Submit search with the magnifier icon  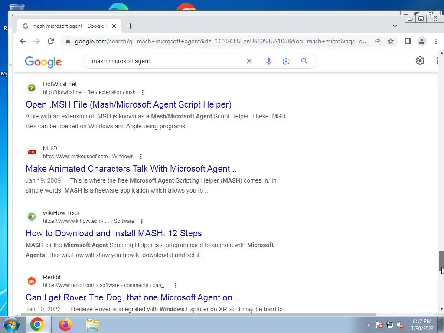point(304,61)
